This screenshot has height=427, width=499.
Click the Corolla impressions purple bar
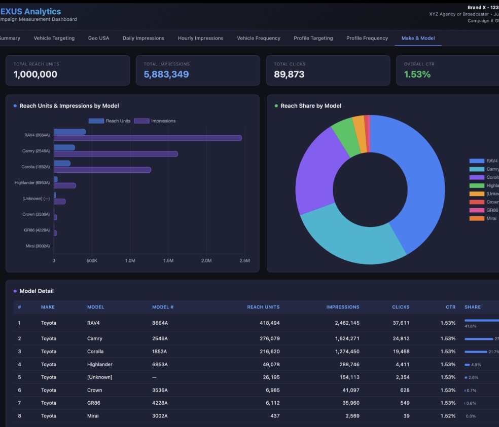tap(102, 170)
